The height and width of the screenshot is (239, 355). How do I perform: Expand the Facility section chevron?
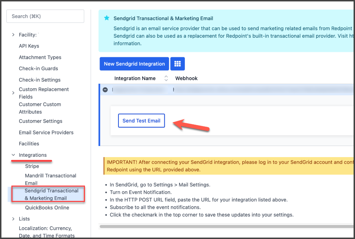pos(13,35)
